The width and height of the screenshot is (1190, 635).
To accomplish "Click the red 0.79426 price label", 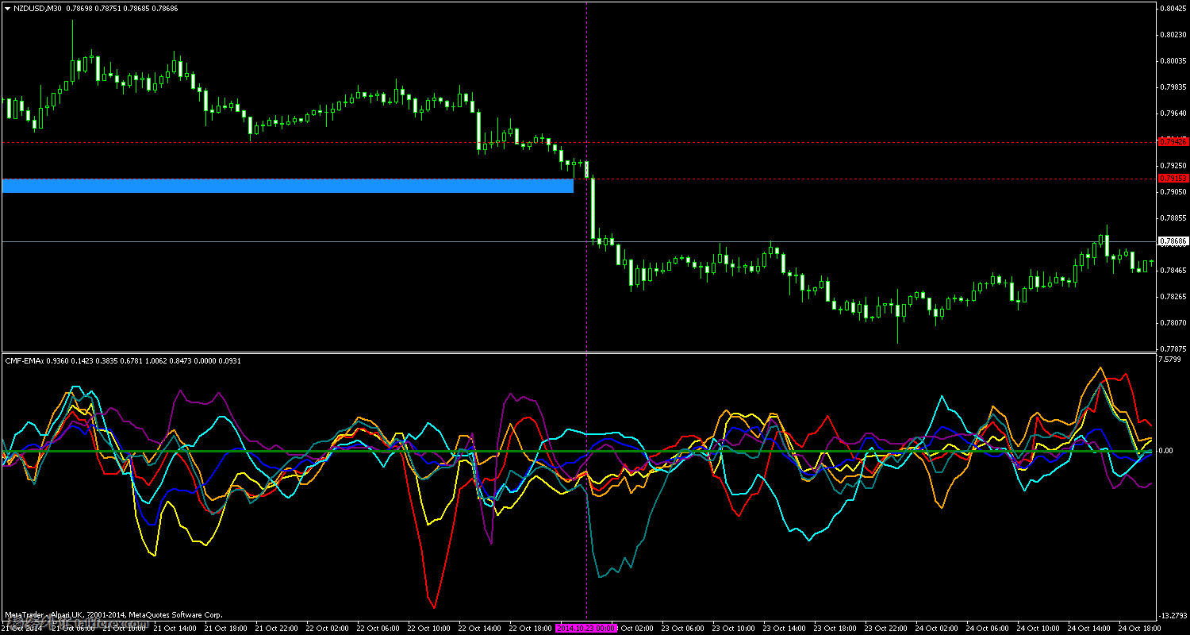I will click(x=1173, y=142).
